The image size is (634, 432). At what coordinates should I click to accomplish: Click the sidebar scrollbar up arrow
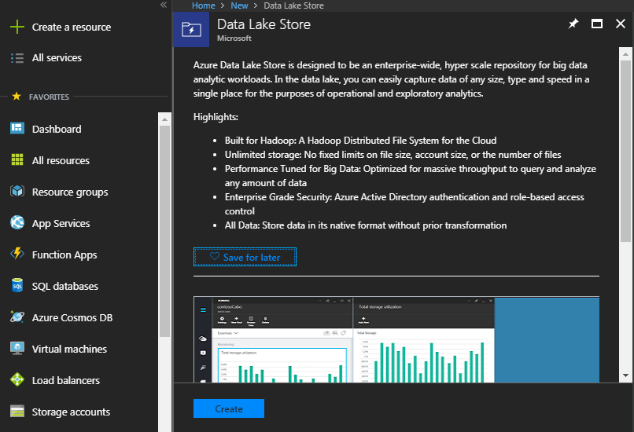[164, 119]
